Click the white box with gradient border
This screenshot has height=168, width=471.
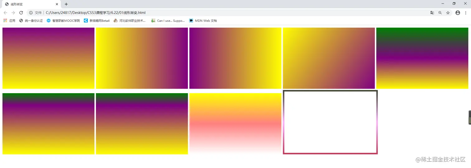(330, 122)
